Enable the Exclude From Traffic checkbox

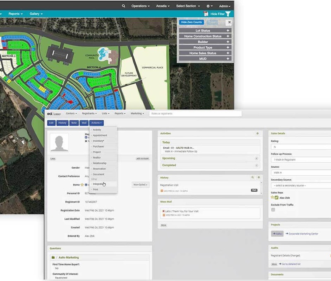(273, 210)
